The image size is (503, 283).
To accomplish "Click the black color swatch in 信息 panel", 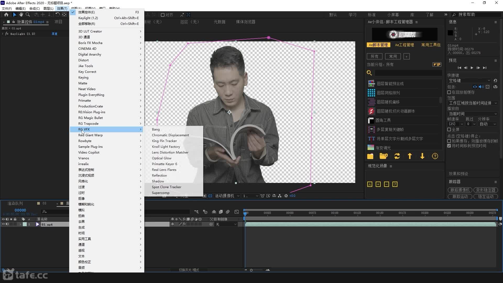I will (x=450, y=33).
